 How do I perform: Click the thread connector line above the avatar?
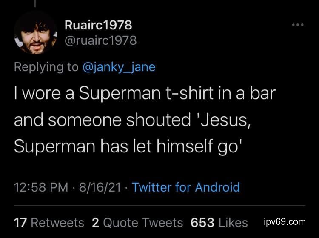coord(35,3)
